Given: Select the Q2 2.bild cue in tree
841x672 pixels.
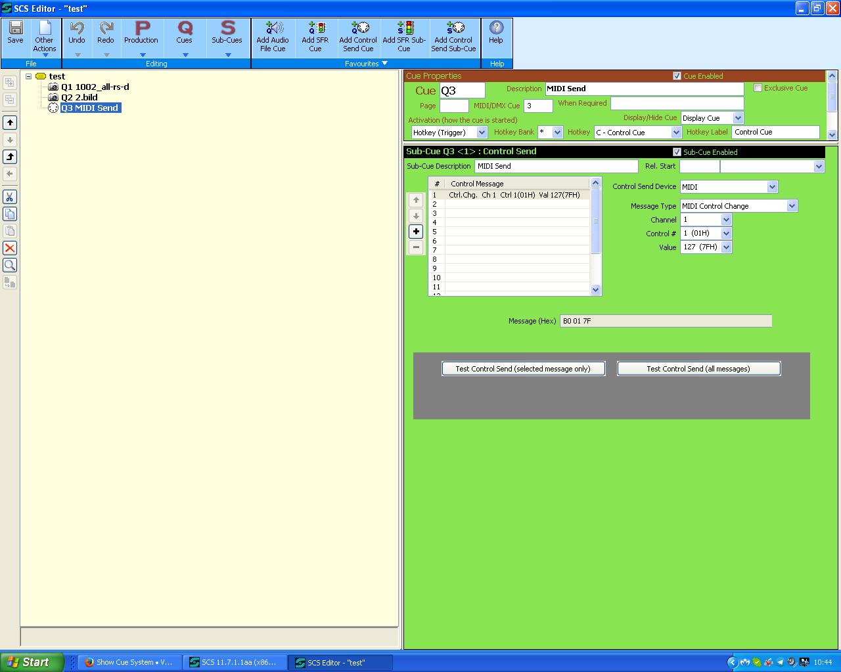Looking at the screenshot, I should pyautogui.click(x=79, y=97).
